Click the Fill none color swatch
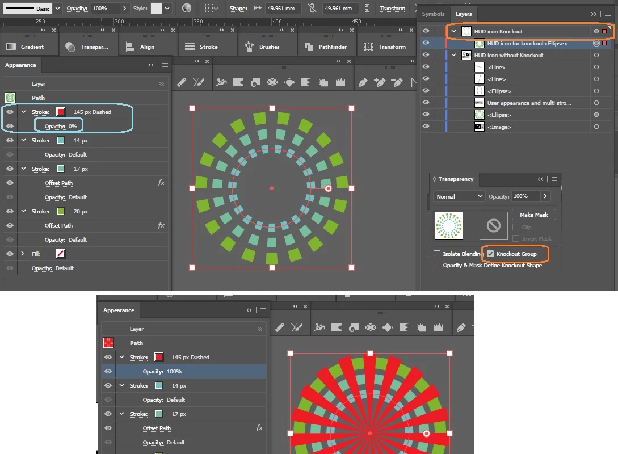 click(x=61, y=254)
